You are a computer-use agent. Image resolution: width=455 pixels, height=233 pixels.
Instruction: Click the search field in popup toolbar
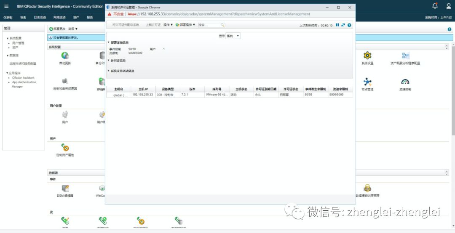click(x=209, y=25)
